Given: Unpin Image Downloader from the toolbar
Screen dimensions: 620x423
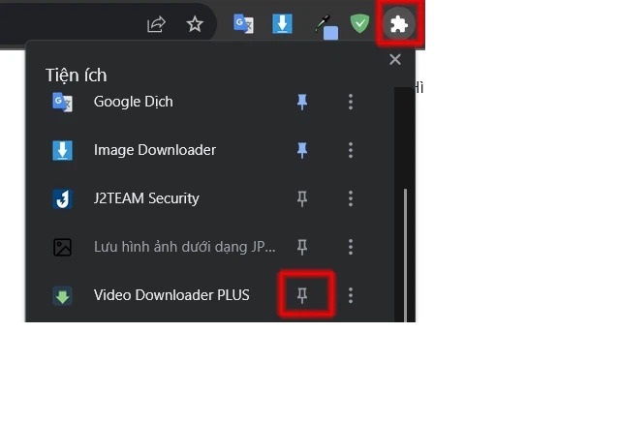Looking at the screenshot, I should coord(302,150).
